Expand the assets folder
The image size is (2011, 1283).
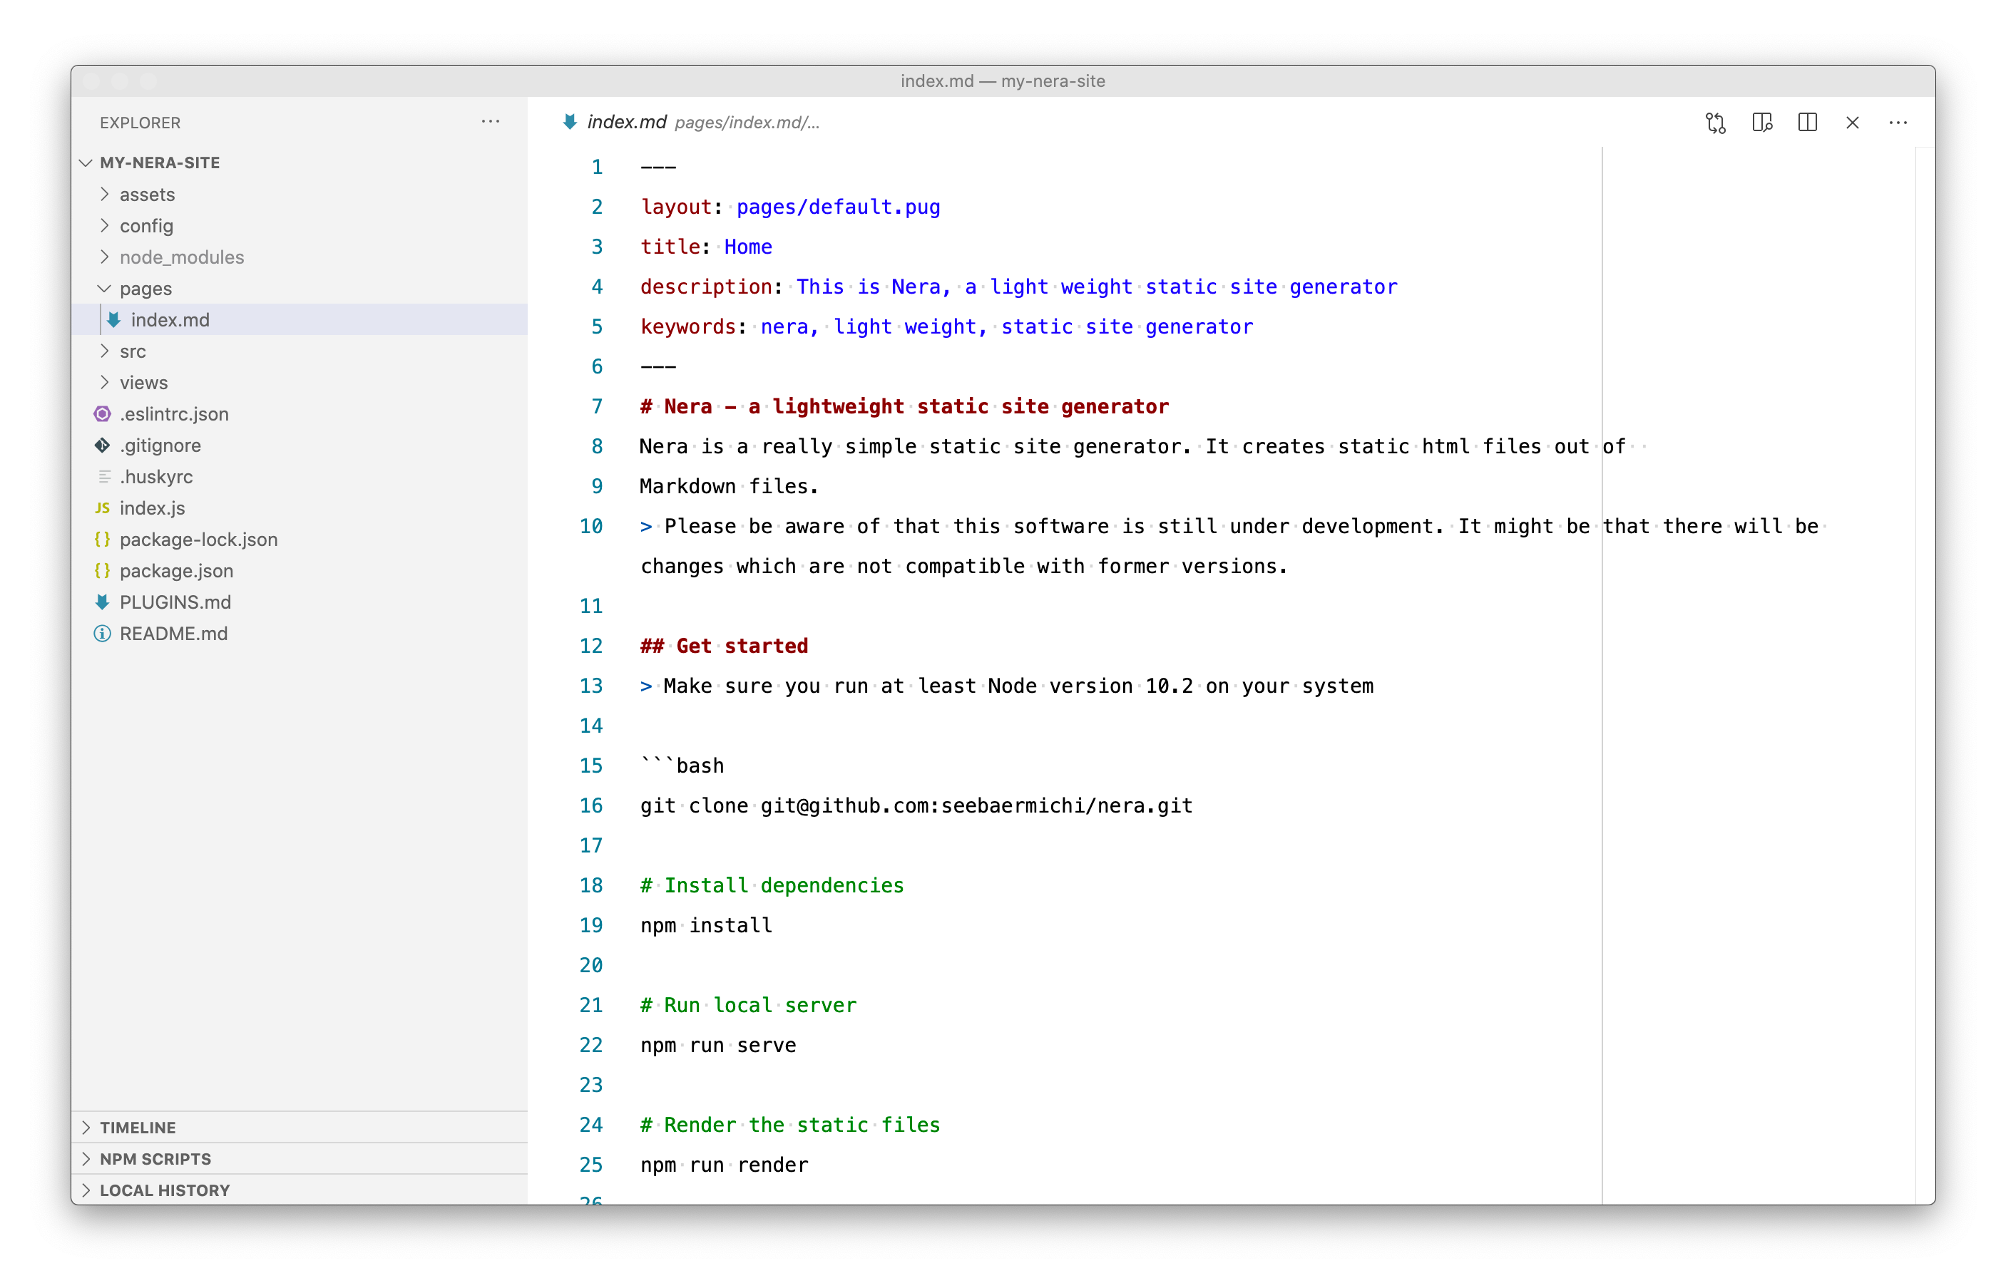pos(104,195)
